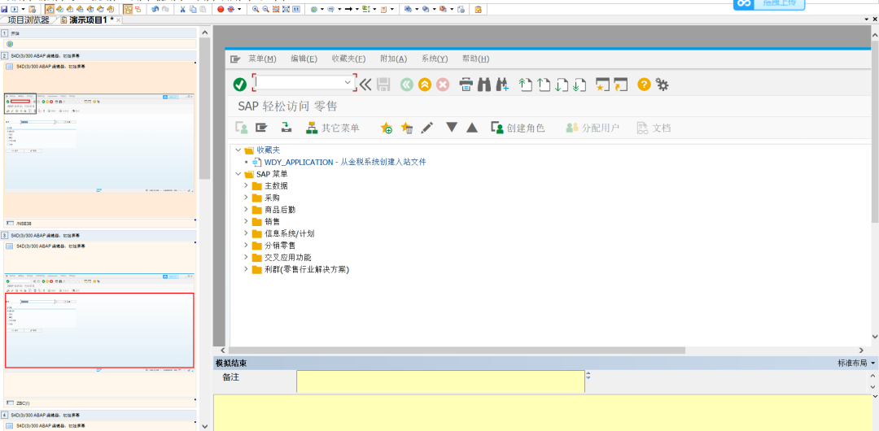The width and height of the screenshot is (879, 431).
Task: Click the Move Favorites Down triangle
Action: coord(452,128)
